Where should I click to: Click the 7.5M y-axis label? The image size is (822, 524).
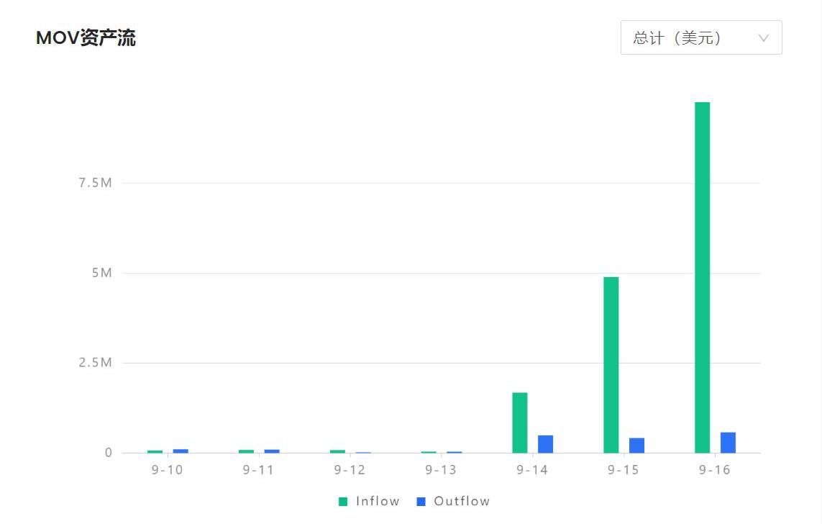[96, 183]
